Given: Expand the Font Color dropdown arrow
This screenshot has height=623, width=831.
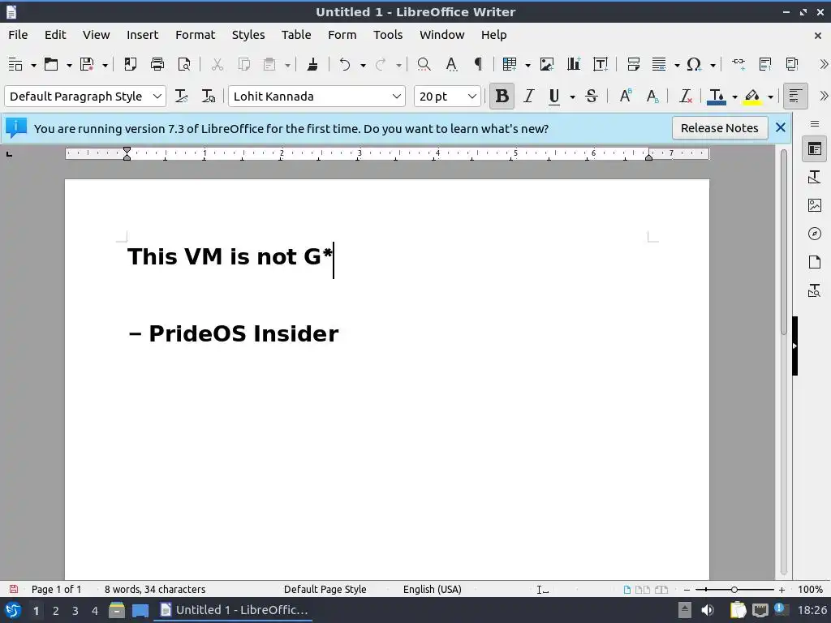Looking at the screenshot, I should [734, 97].
